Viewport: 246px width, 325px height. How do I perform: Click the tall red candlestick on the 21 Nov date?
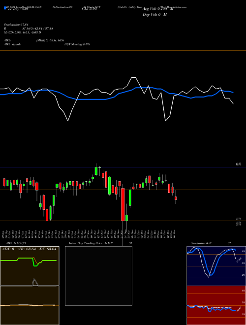[x=123, y=204]
